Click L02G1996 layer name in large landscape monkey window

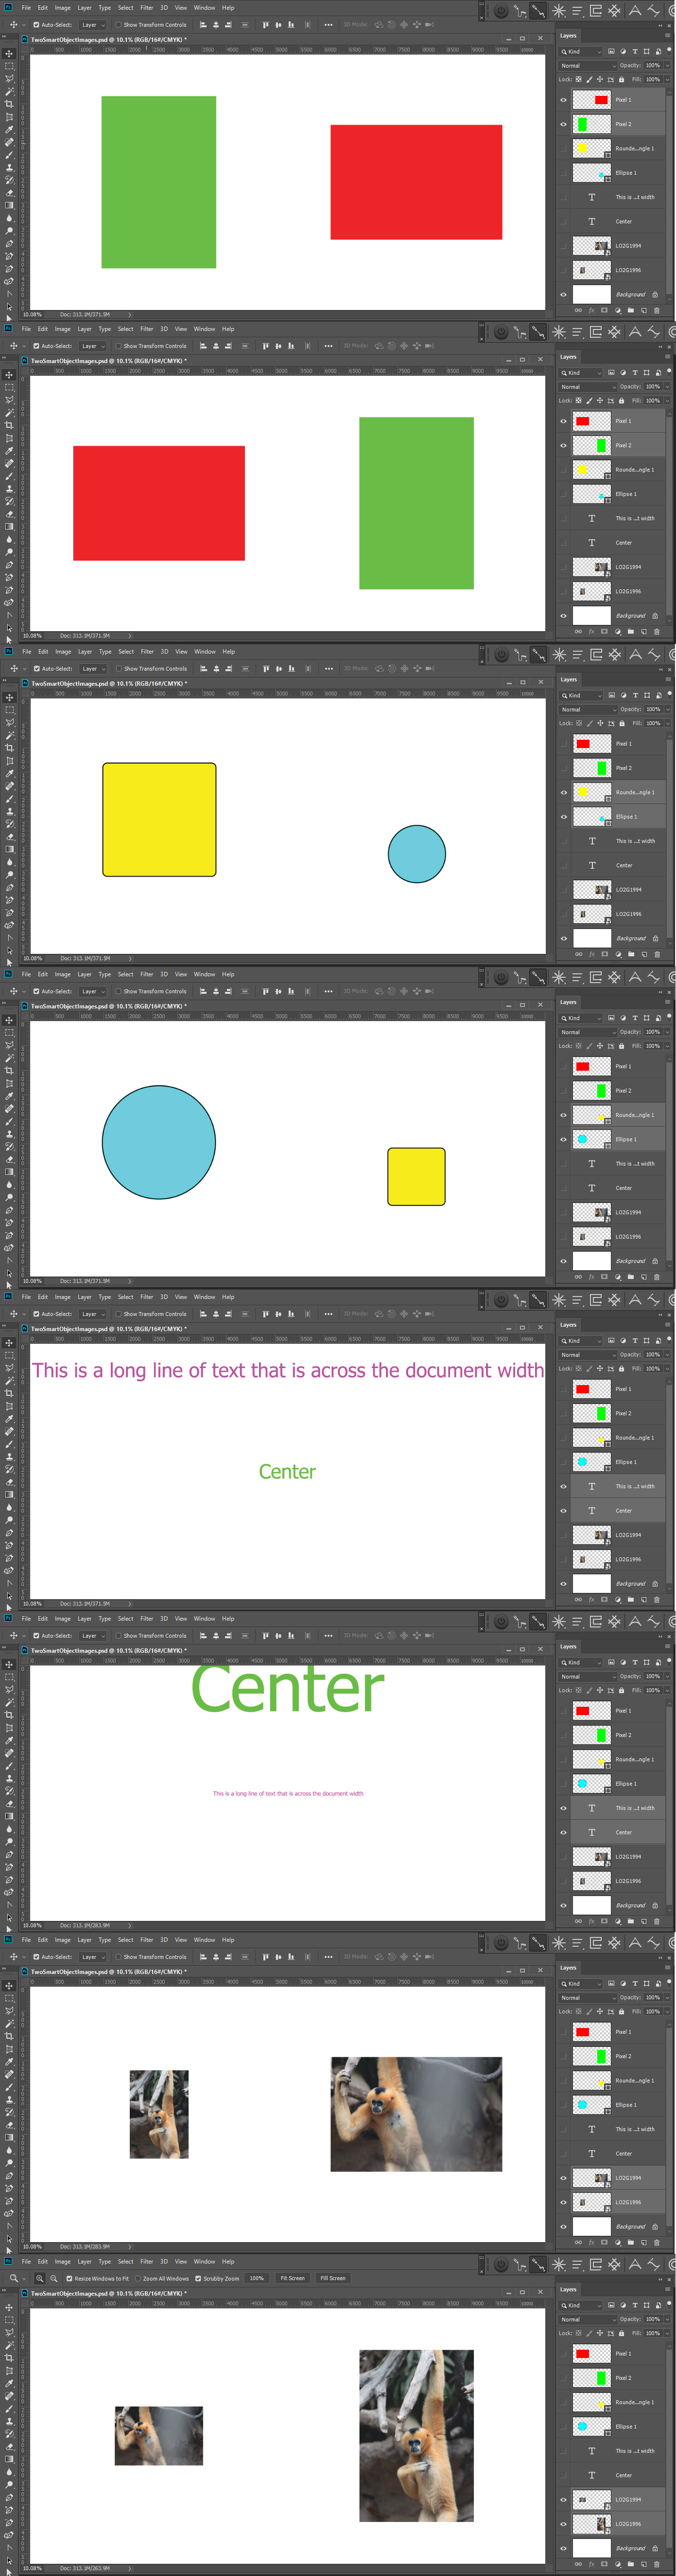628,2202
